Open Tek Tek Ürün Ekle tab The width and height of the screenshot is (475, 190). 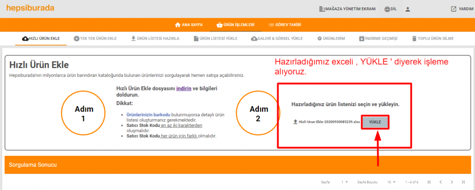coord(95,38)
